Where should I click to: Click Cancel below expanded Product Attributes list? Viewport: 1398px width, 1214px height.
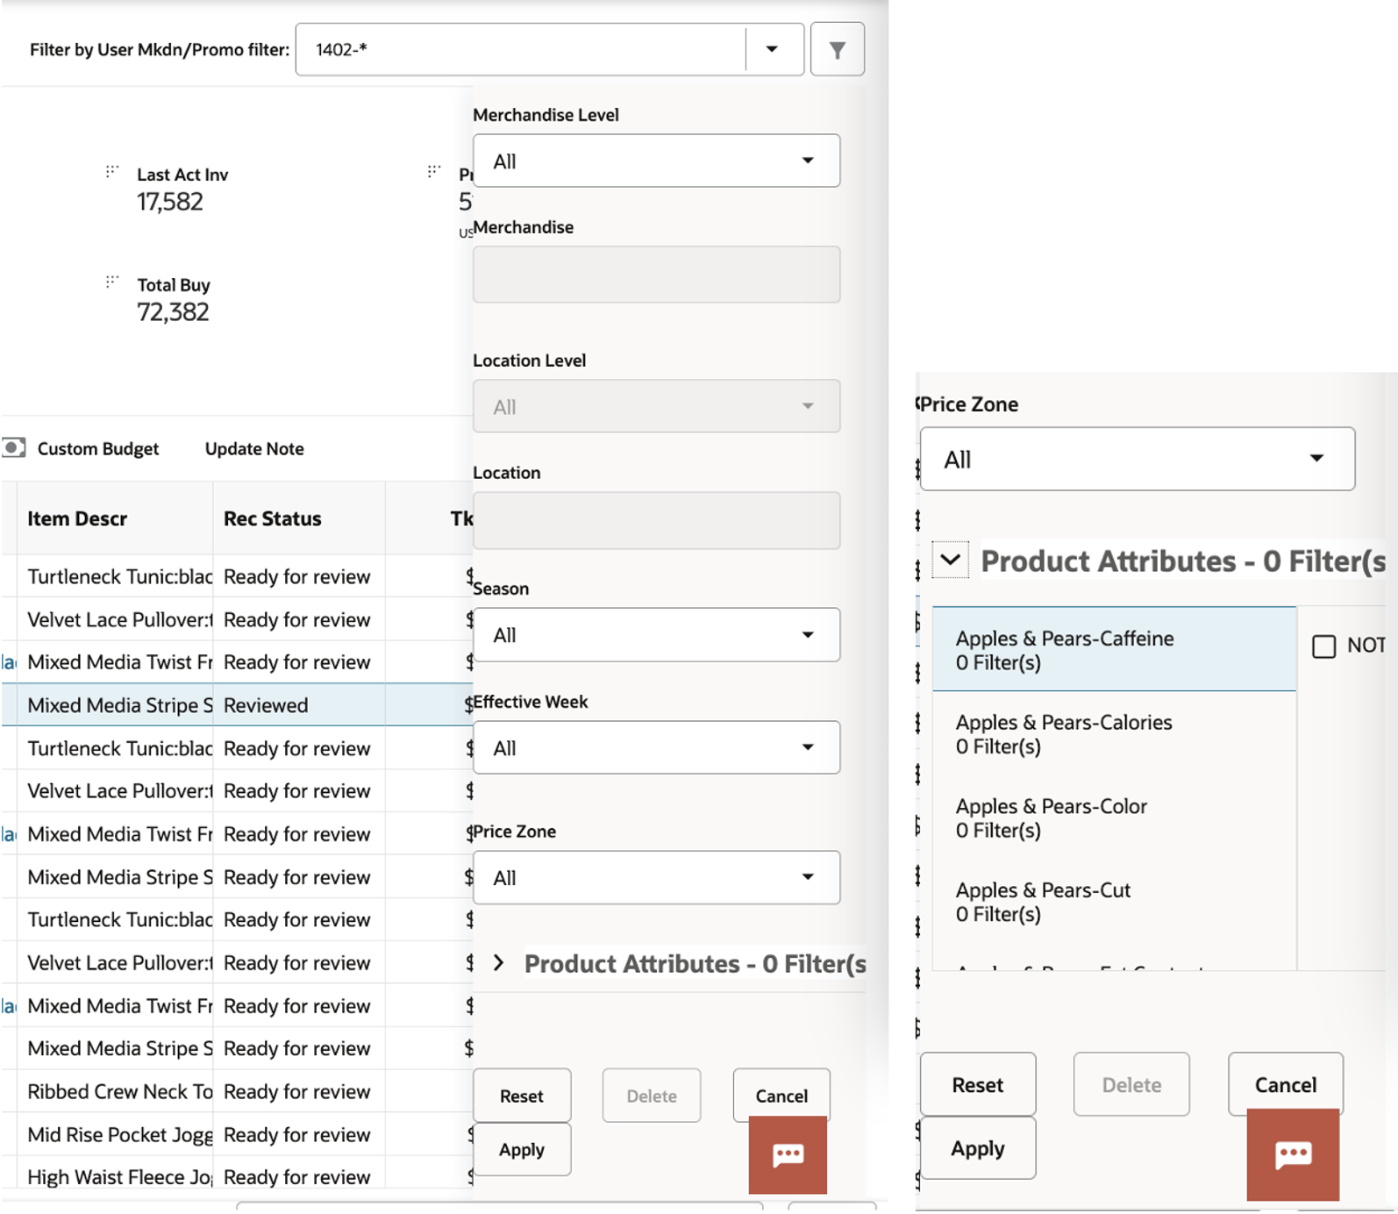1286,1084
